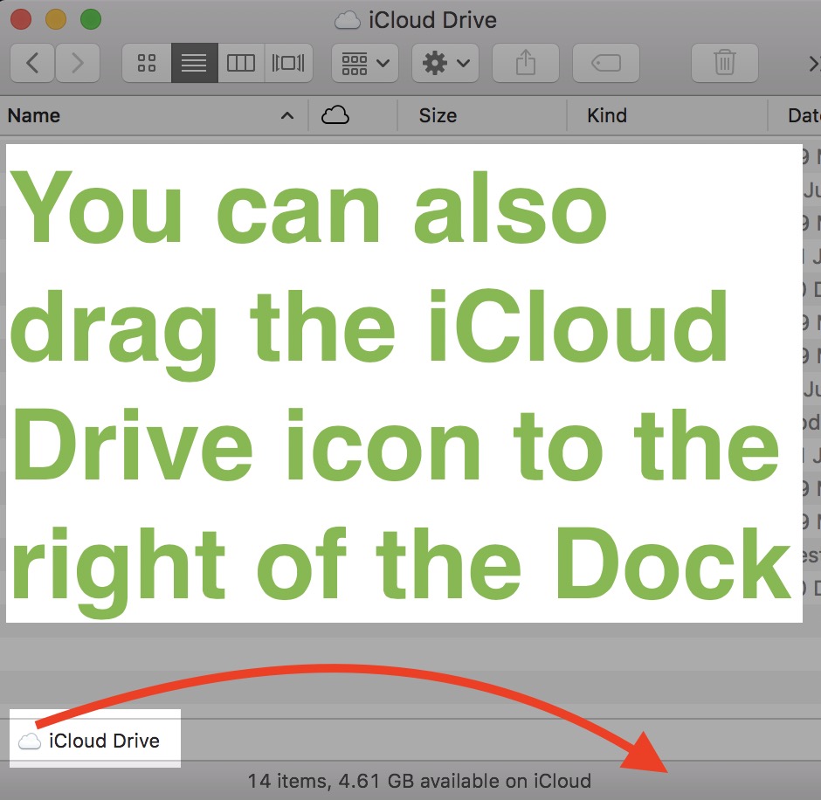The width and height of the screenshot is (821, 800).
Task: Move selection to Trash using toolbar icon
Action: click(x=724, y=62)
